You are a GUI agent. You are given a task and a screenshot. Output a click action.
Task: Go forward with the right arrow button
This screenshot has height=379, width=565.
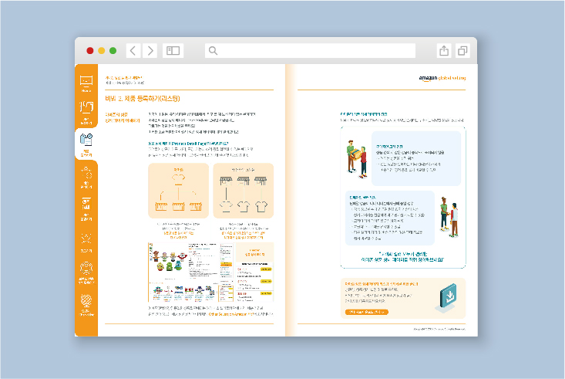(150, 50)
